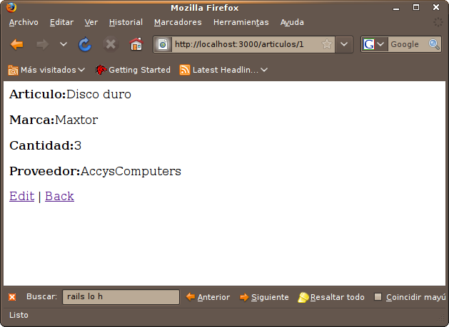This screenshot has height=327, width=449.
Task: Click the Edit link
Action: click(x=21, y=196)
